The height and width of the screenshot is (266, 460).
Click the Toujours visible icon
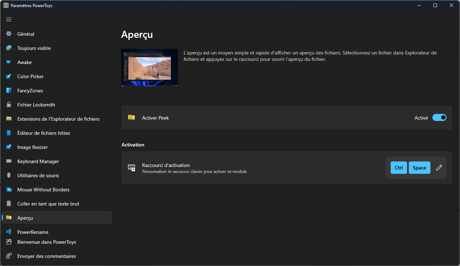(x=9, y=48)
